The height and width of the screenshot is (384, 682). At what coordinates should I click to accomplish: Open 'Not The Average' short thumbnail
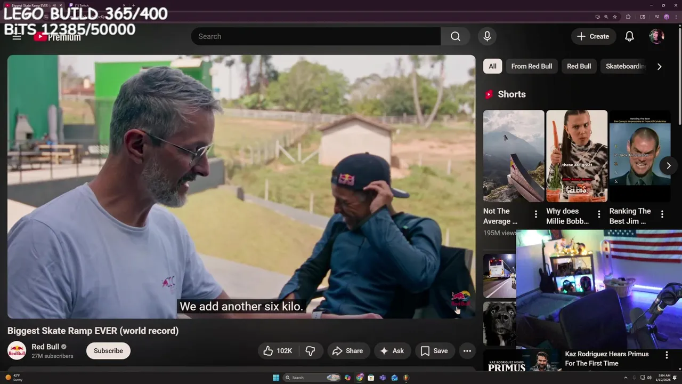click(x=514, y=156)
